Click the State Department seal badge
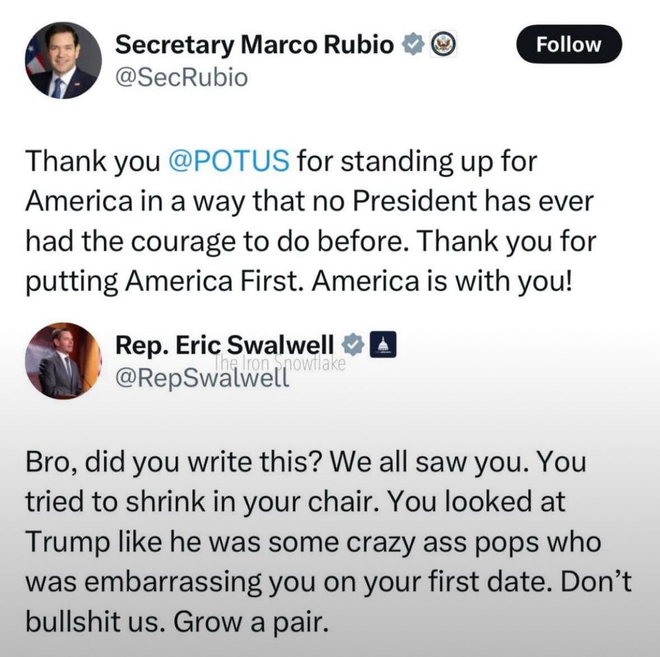The width and height of the screenshot is (660, 657). (440, 45)
